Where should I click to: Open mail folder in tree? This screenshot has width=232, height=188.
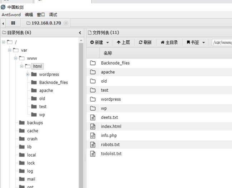click(31, 179)
